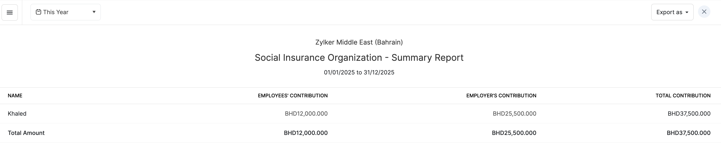Click the TOTAL CONTRIBUTION column header
This screenshot has width=721, height=154.
[x=683, y=96]
